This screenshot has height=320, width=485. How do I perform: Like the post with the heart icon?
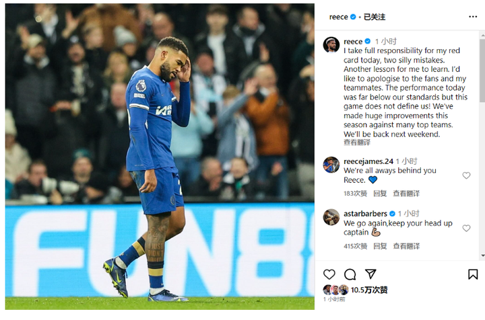pos(329,274)
